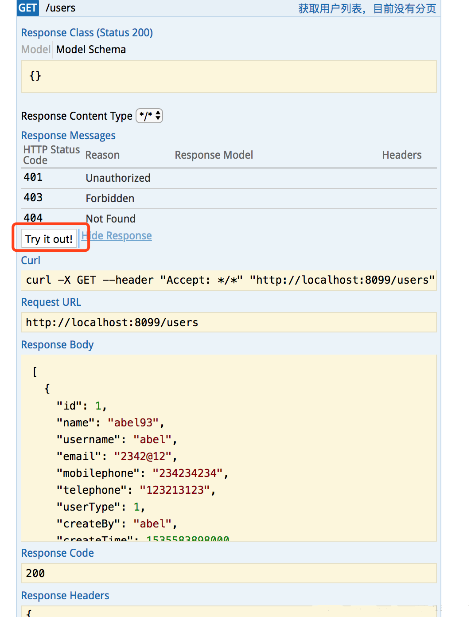Click the 403 status code cell
This screenshot has width=475, height=617.
pyautogui.click(x=33, y=198)
